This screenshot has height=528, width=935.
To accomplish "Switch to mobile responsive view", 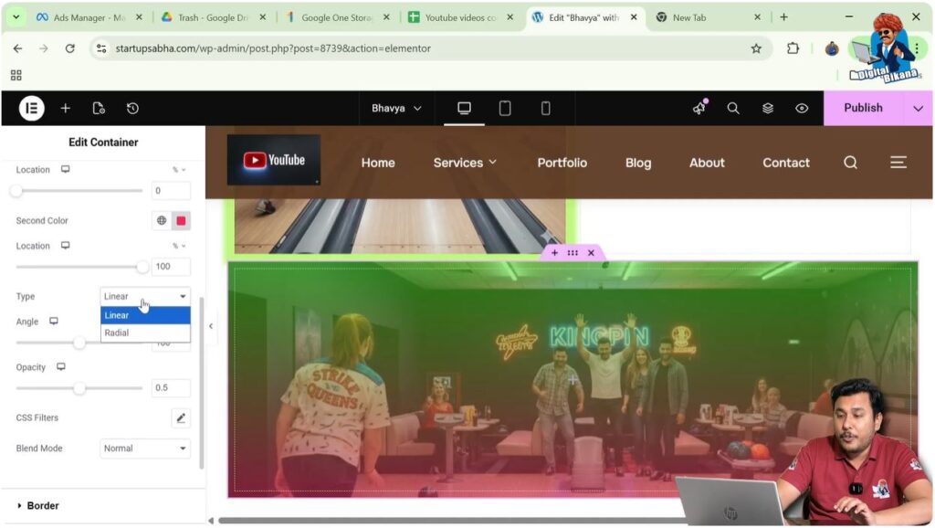I will pos(545,108).
